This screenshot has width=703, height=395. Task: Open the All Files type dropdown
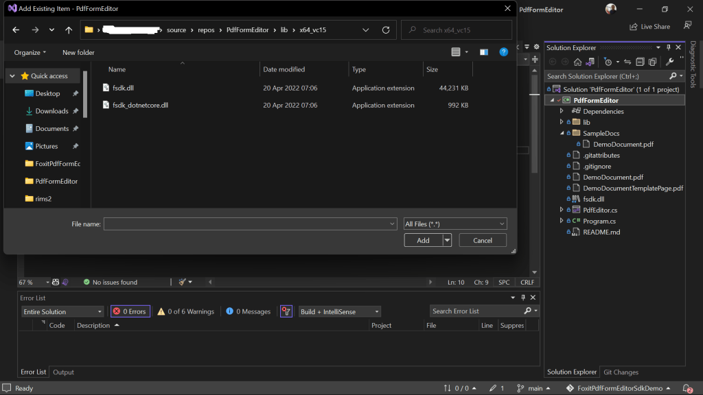click(455, 224)
